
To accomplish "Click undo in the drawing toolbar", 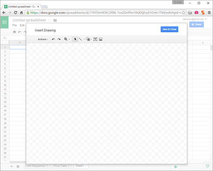I will click(53, 39).
